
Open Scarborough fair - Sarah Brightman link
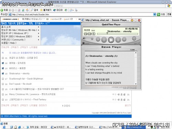[26, 79]
